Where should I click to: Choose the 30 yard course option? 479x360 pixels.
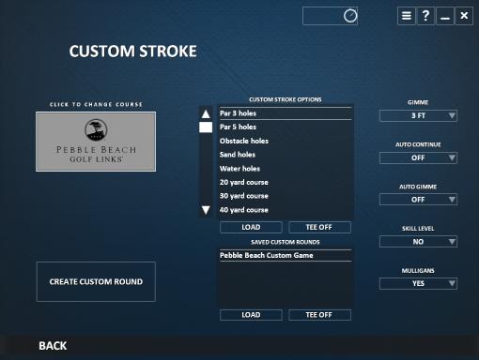286,196
